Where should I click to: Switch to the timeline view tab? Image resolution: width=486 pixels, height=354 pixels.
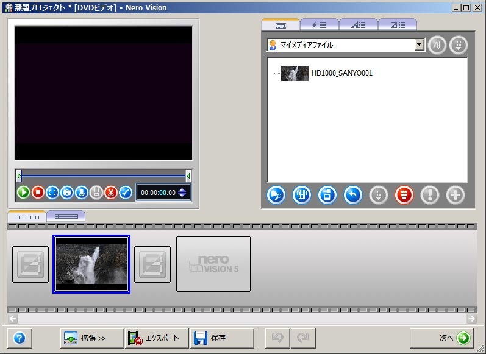click(x=66, y=217)
